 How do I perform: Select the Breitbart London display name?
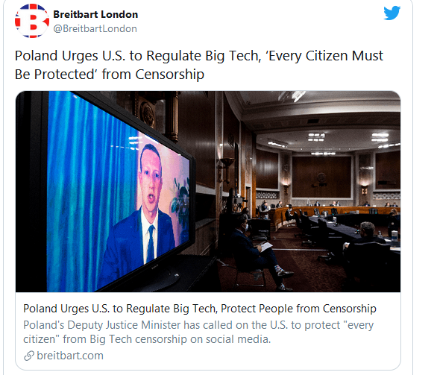tap(95, 14)
